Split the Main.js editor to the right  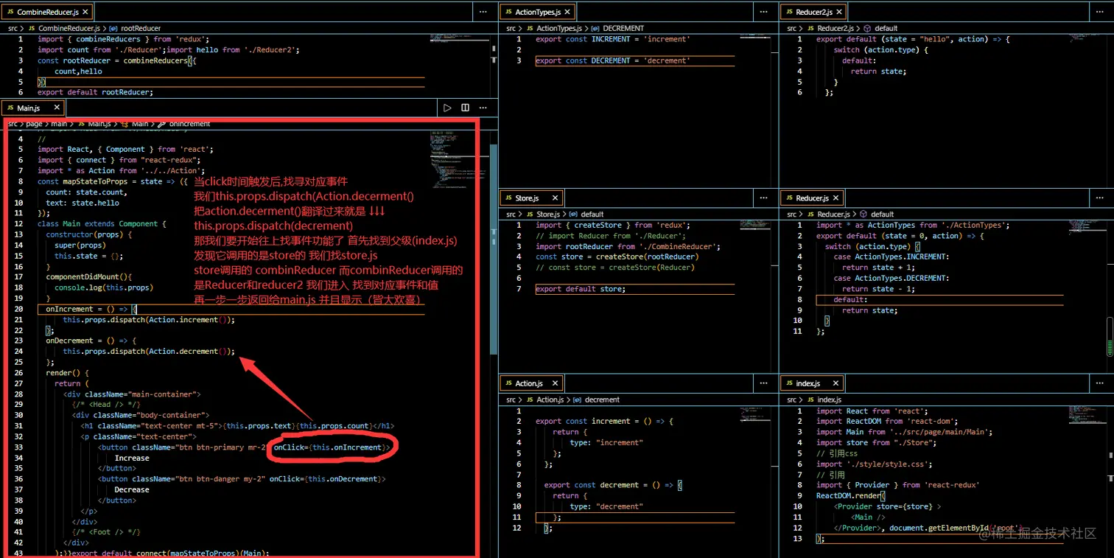(465, 108)
